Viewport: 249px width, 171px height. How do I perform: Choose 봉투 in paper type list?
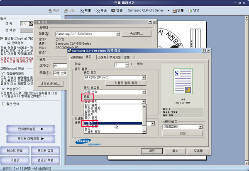pos(113,129)
